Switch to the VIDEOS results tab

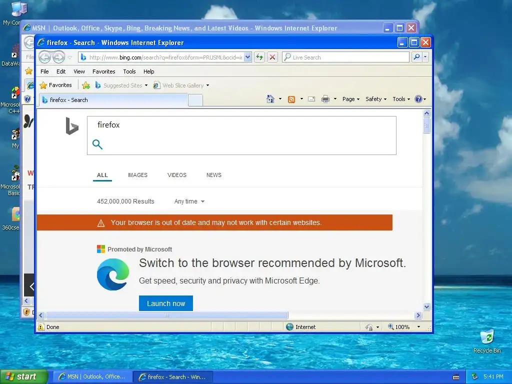click(x=176, y=175)
